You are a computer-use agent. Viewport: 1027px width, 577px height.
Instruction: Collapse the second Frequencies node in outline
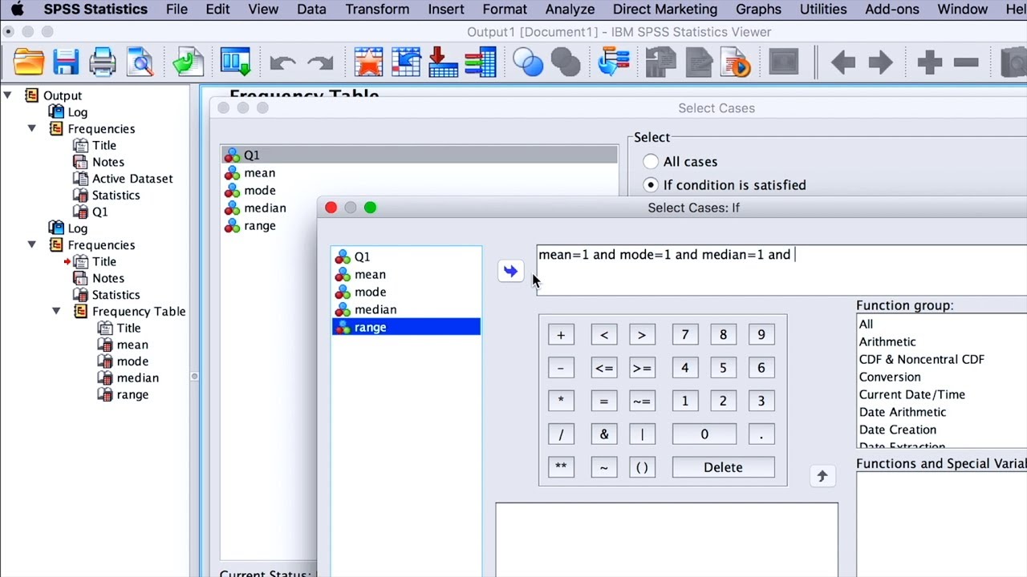coord(32,244)
